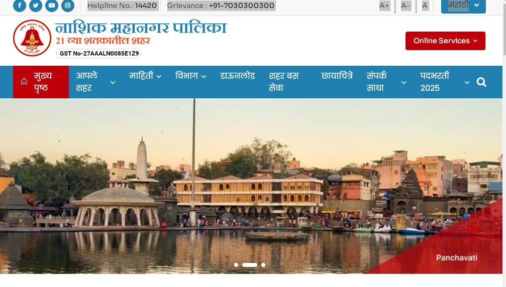Screen dimensions: 506x287
Task: Expand the विभाग menu chevron
Action: tap(204, 76)
